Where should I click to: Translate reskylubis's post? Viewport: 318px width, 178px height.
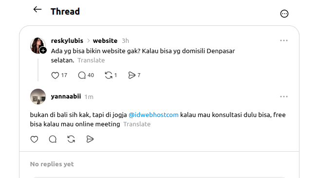click(91, 60)
